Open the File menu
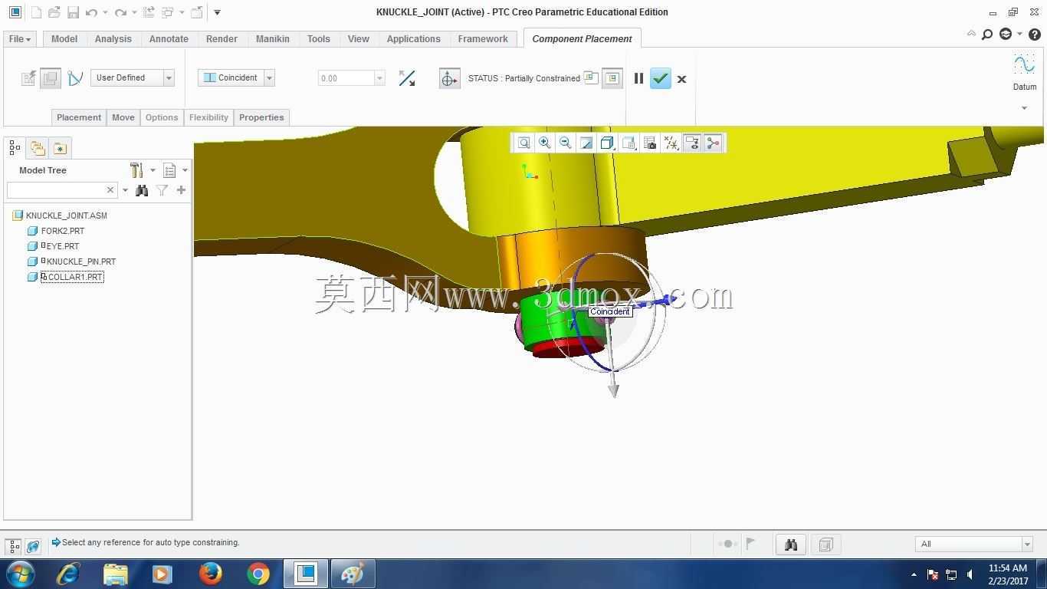Viewport: 1047px width, 589px height. coord(19,39)
